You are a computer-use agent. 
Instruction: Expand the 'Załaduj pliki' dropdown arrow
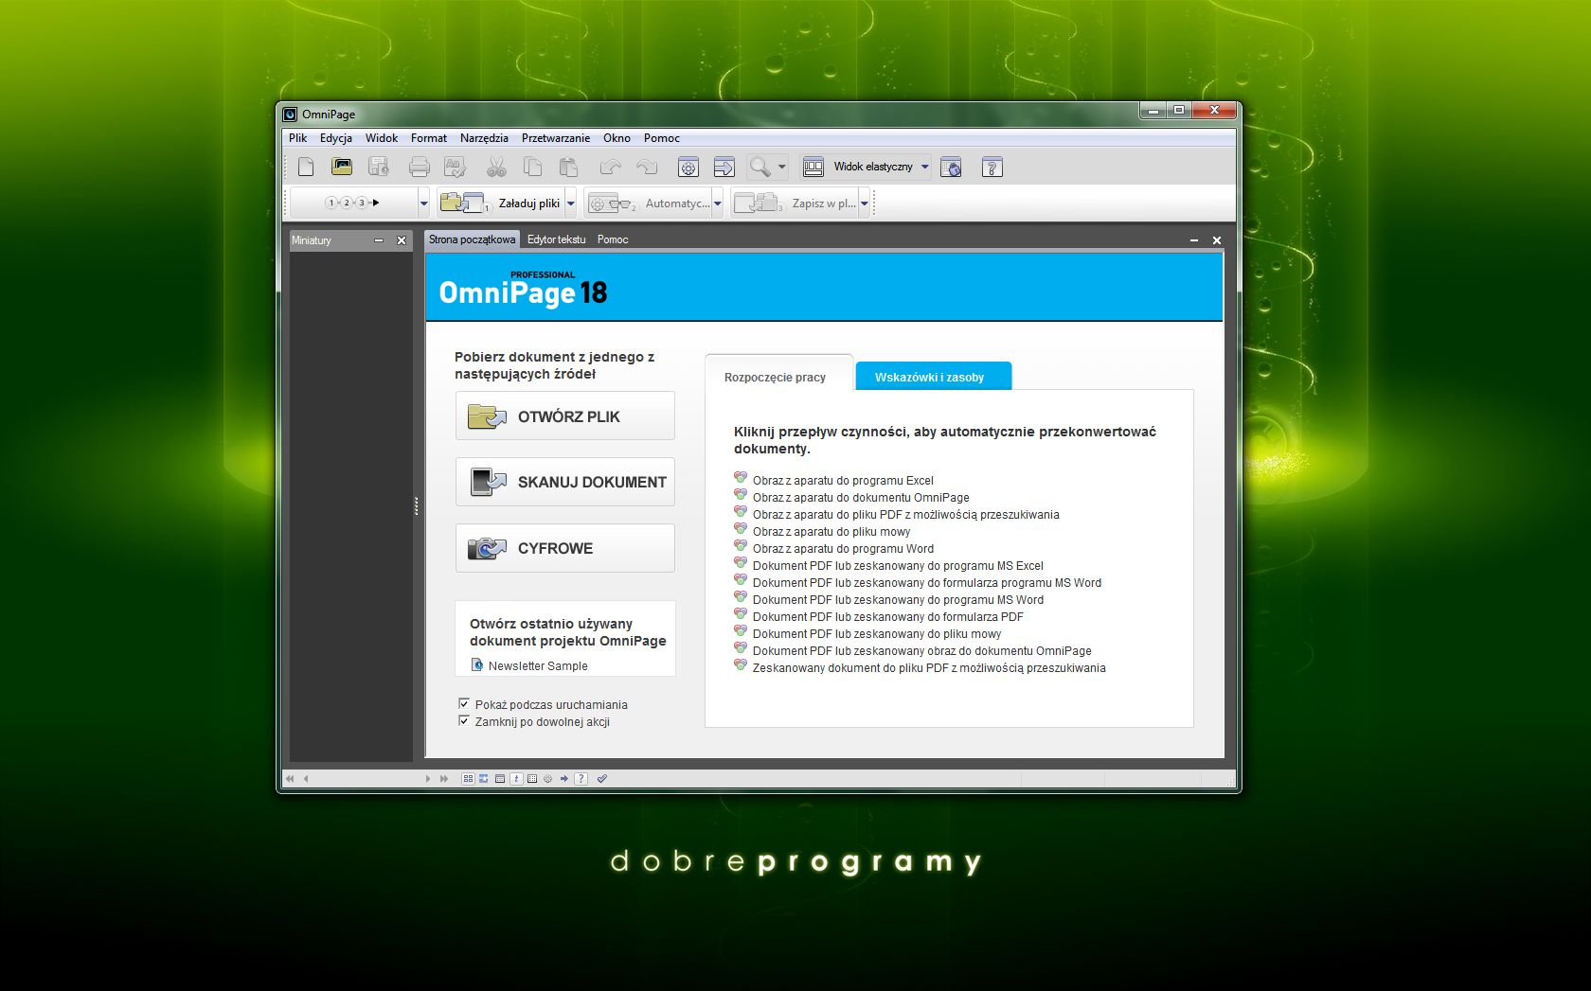571,203
